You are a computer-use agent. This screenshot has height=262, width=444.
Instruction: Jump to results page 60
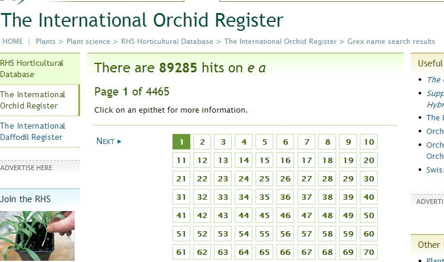(x=369, y=234)
